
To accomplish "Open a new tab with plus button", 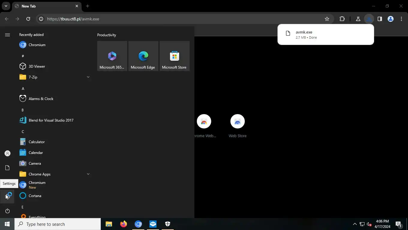I will [87, 6].
